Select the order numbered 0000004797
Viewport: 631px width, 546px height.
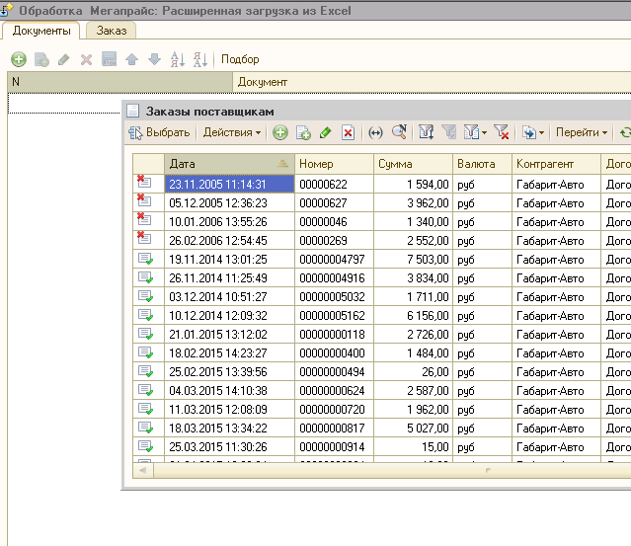pos(333,259)
